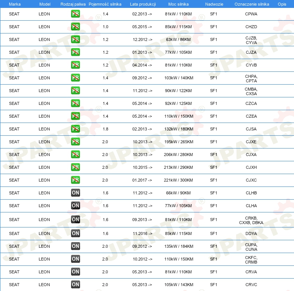Screen dimensions: 294x291
Task: Click the ON diesel icon in CLHB row
Action: [x=75, y=193]
